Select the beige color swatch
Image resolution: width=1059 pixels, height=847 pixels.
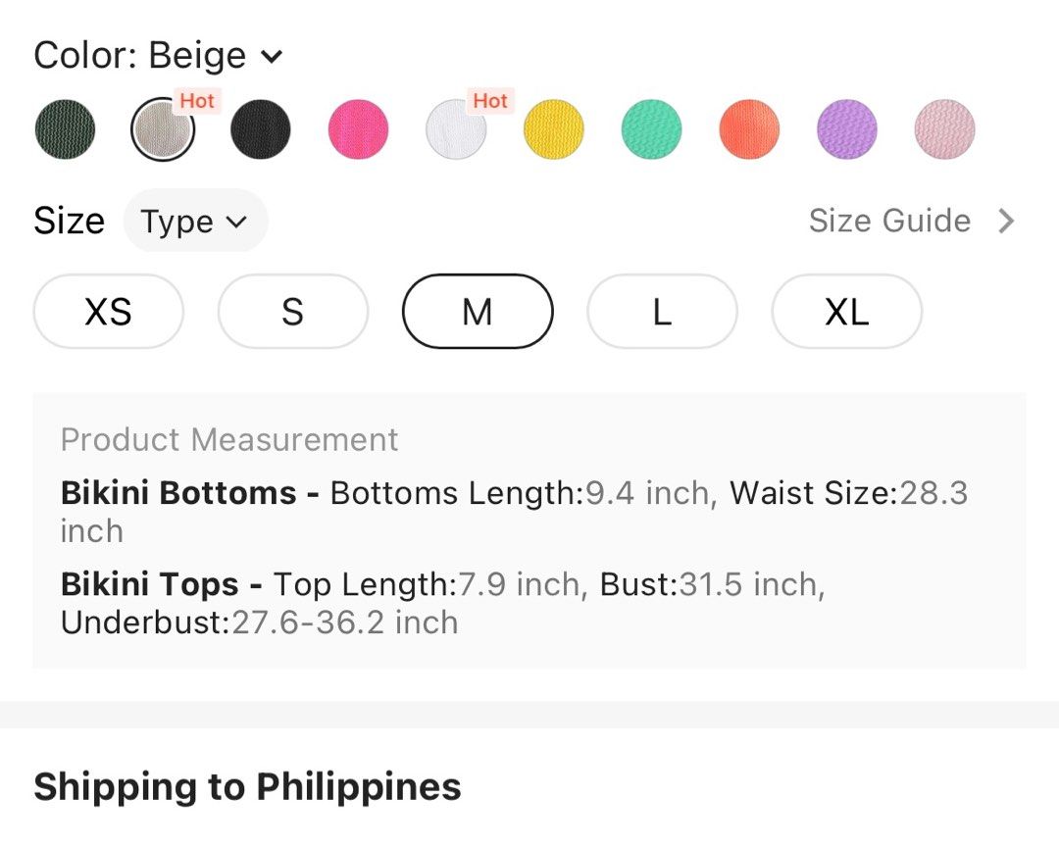click(x=163, y=129)
